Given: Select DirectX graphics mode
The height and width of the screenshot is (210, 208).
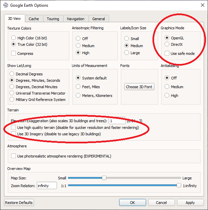Looking at the screenshot, I should (x=167, y=44).
